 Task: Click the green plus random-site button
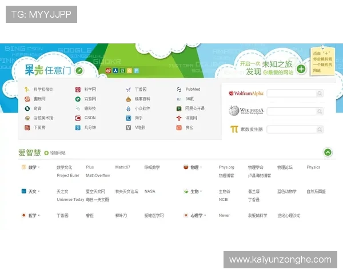[301, 69]
